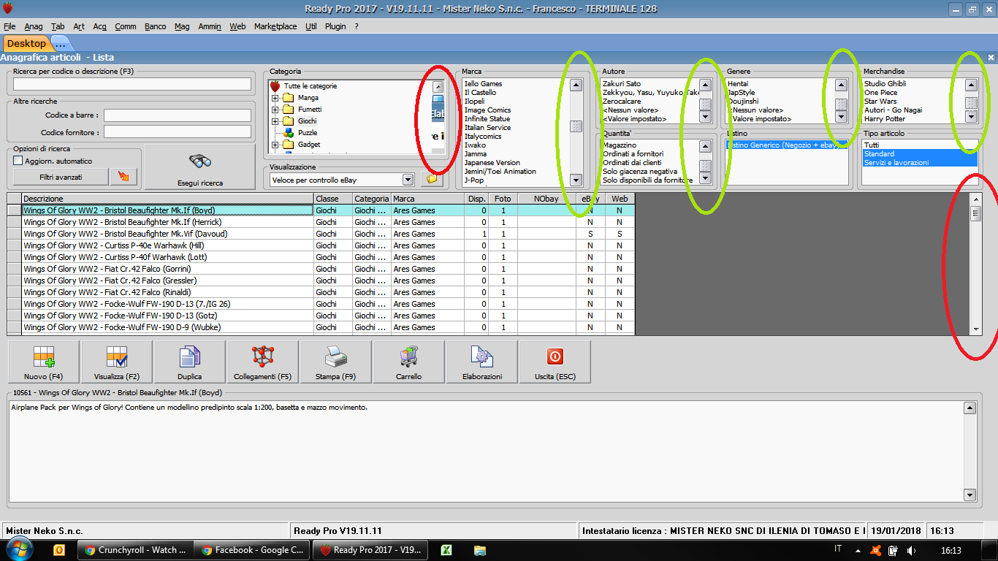Open the Plugin menu
The height and width of the screenshot is (561, 998).
[335, 26]
